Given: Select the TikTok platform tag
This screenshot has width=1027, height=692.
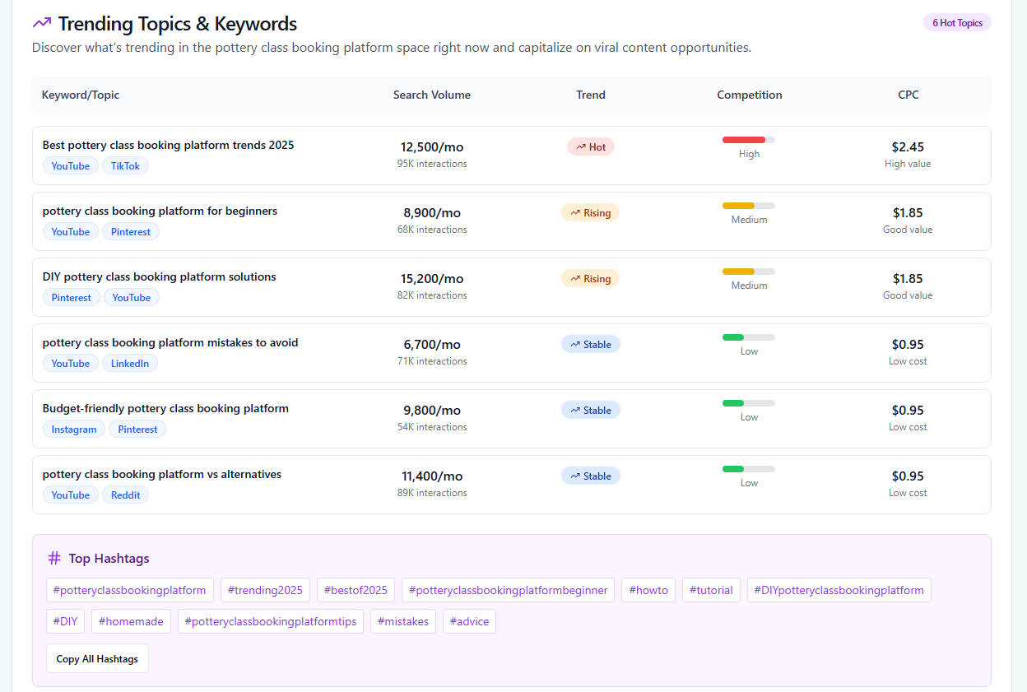Looking at the screenshot, I should [x=125, y=166].
